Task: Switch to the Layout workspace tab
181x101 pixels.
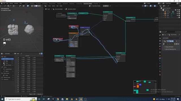Action: coord(26,4)
